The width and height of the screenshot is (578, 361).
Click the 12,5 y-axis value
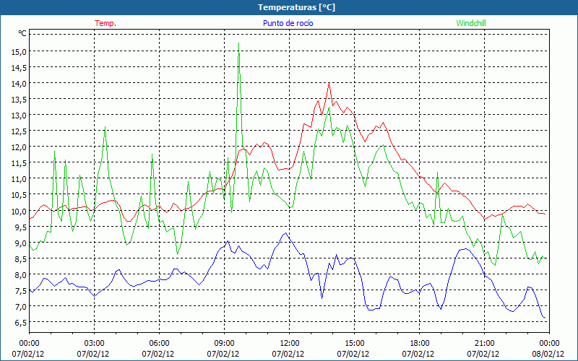pyautogui.click(x=20, y=131)
